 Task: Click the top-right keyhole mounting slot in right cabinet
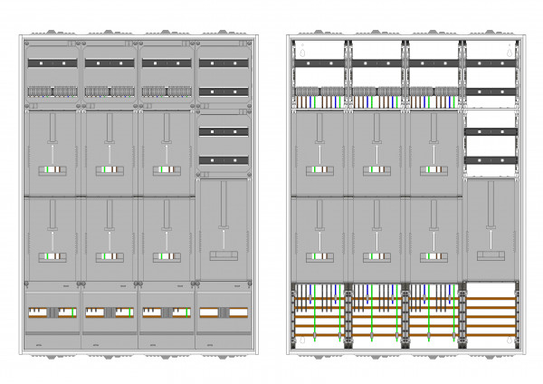510,53
